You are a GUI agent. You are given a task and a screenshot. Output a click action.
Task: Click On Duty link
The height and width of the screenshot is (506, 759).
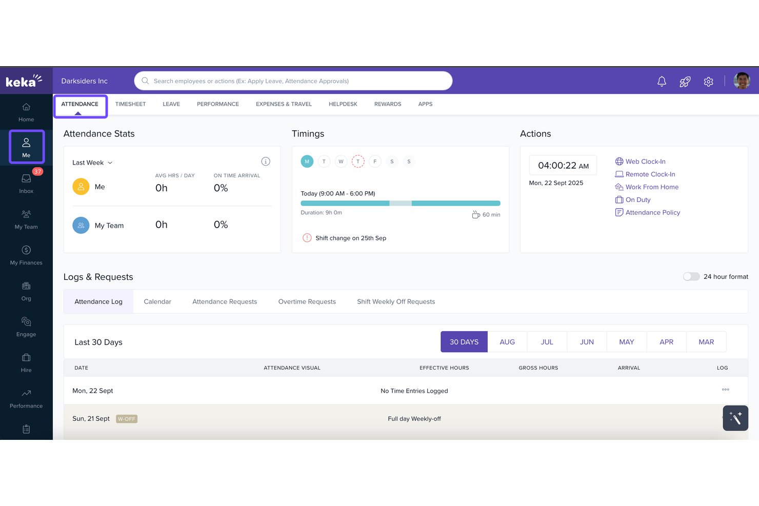(633, 200)
